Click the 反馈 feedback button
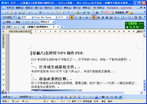Viewport: 147px width, 104px height. pos(99,8)
